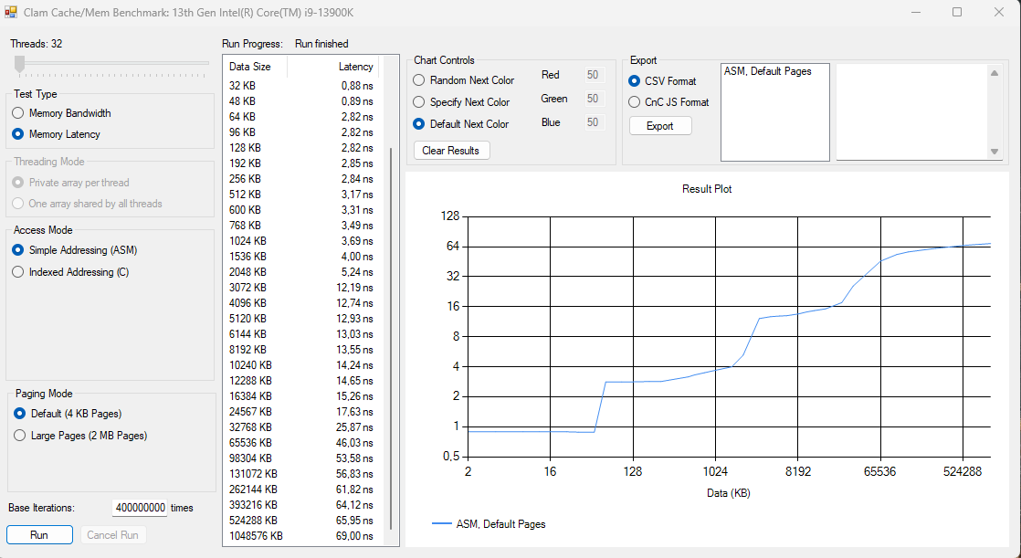Click the Threads slider handle

pos(19,63)
